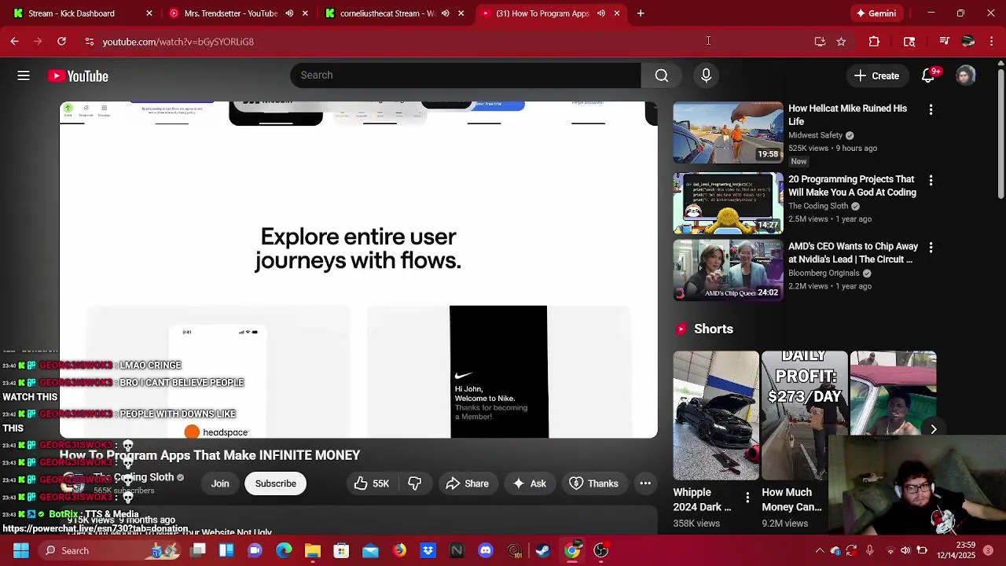The image size is (1006, 566).
Task: Open a new browser tab
Action: click(x=641, y=13)
